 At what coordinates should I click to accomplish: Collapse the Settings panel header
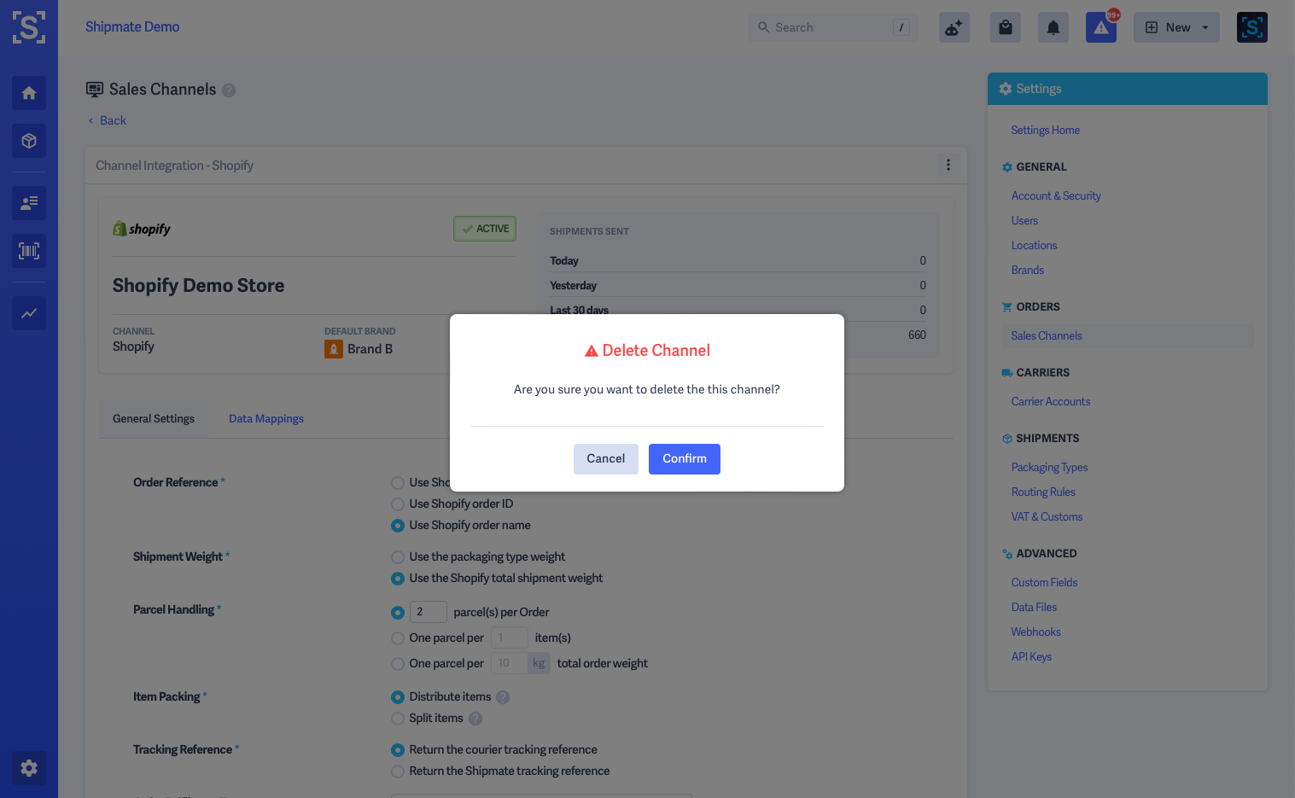(1127, 89)
